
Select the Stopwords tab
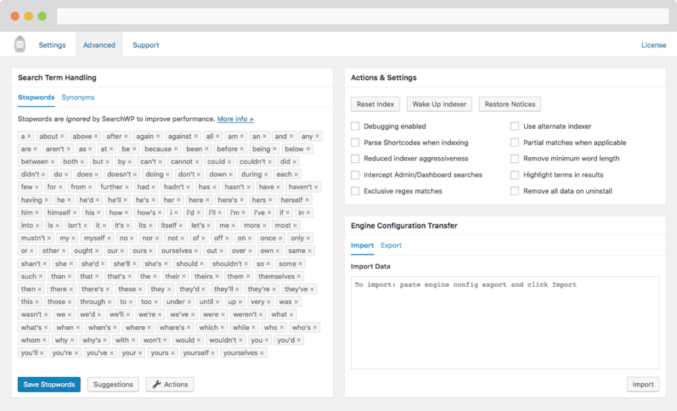pos(36,97)
